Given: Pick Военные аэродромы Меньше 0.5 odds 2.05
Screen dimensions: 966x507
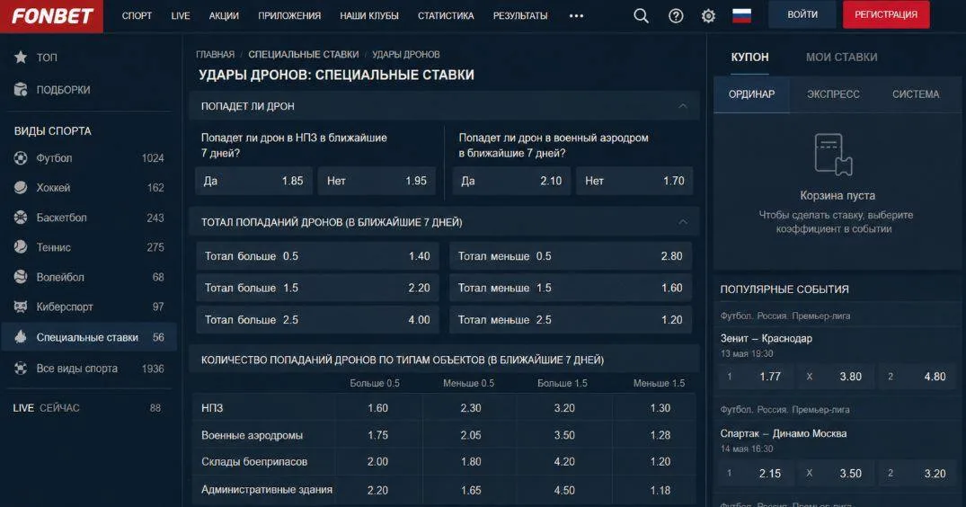Looking at the screenshot, I should coord(471,435).
